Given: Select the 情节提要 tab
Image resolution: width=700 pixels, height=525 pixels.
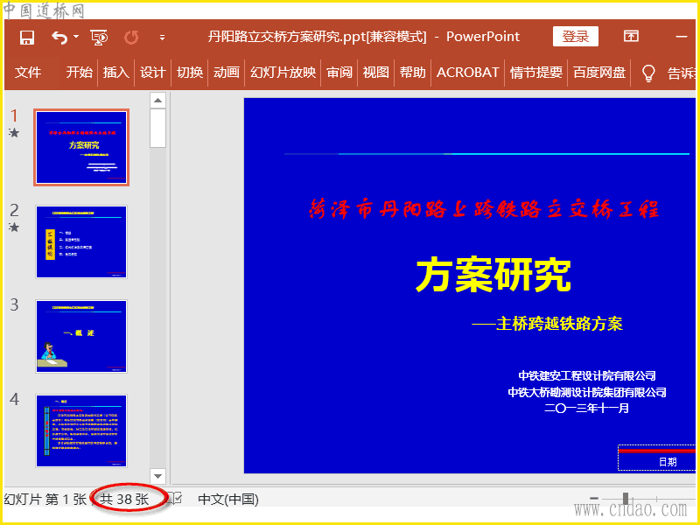Looking at the screenshot, I should coord(536,73).
